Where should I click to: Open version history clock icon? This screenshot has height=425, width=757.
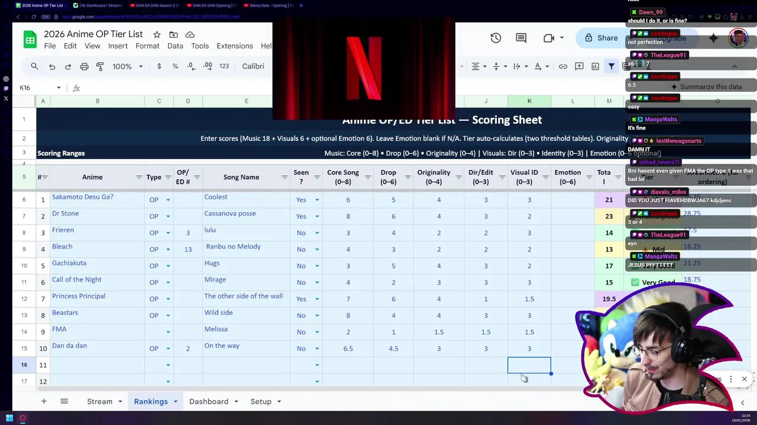click(496, 38)
